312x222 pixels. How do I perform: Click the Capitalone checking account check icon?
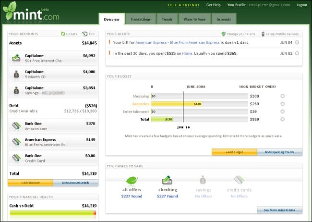16,58
